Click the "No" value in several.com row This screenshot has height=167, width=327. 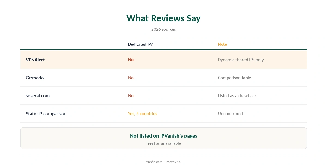131,95
